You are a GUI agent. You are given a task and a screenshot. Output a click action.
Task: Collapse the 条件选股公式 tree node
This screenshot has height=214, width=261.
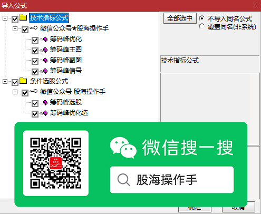(x=5, y=81)
